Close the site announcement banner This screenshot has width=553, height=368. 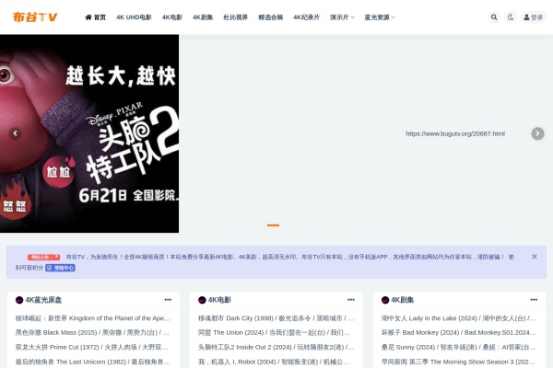click(x=534, y=257)
